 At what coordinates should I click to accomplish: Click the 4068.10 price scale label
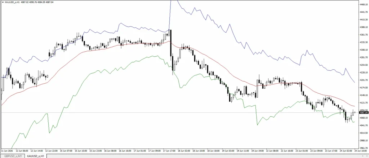tap(364, 118)
